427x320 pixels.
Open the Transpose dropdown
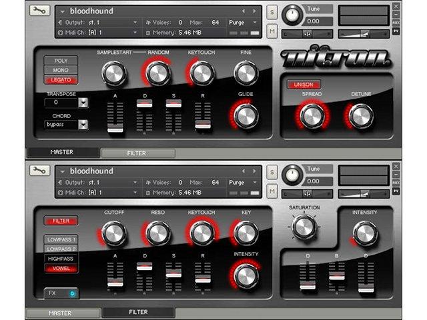83,103
